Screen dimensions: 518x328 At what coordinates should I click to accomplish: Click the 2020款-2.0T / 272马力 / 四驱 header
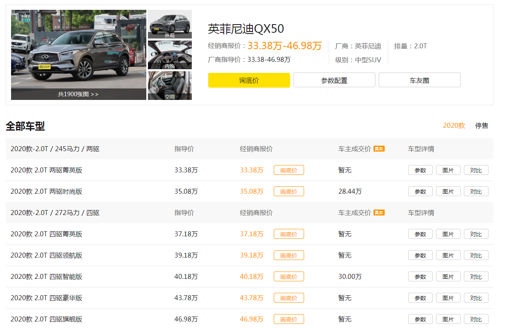tap(55, 213)
